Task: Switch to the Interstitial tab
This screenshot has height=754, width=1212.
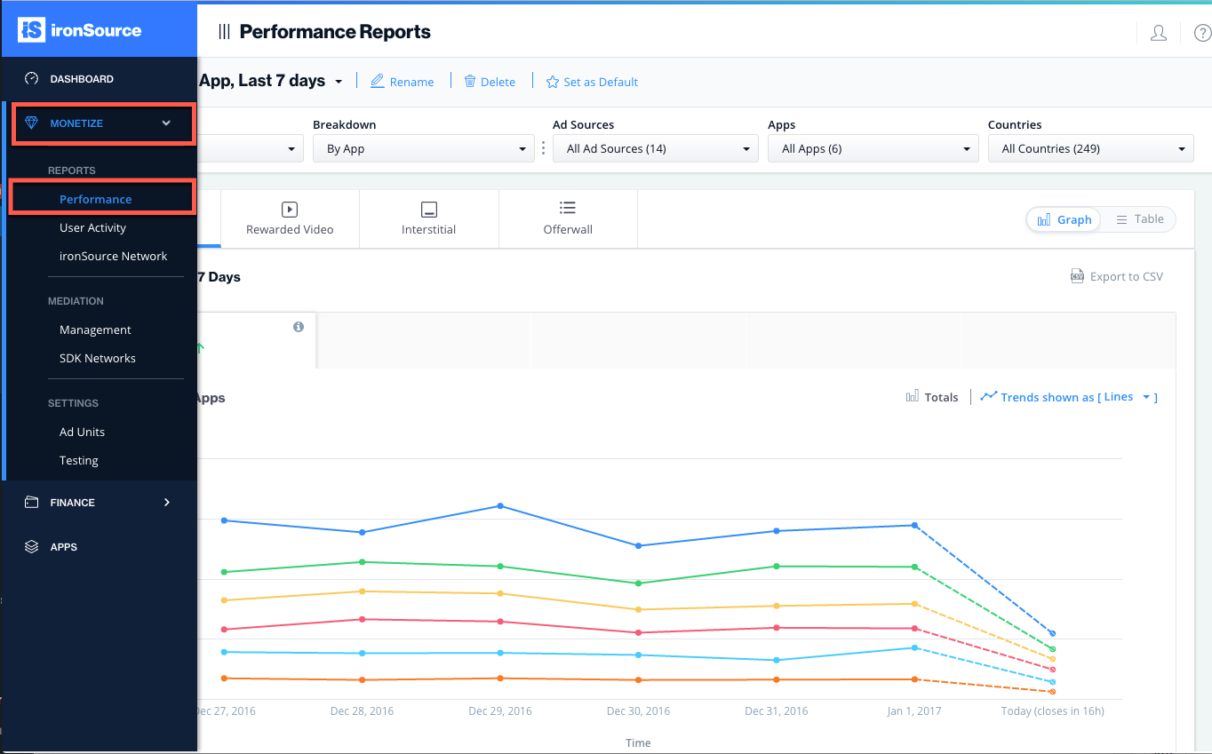Action: tap(428, 218)
